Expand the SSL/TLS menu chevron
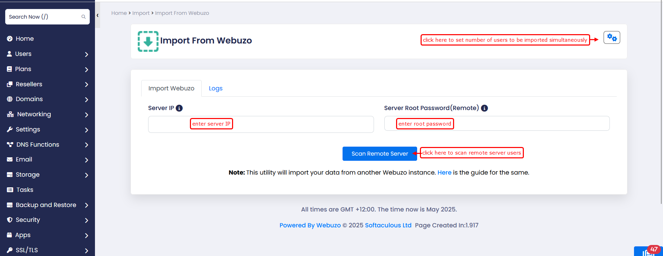 [x=87, y=250]
